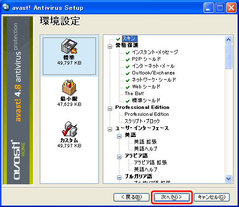
Task: Select the 英語 拡張 item
Action: click(x=145, y=142)
